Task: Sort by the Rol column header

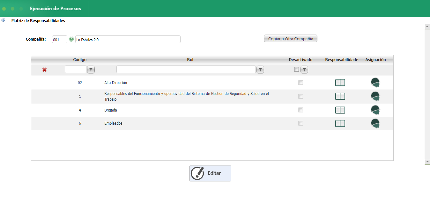Action: (190, 59)
